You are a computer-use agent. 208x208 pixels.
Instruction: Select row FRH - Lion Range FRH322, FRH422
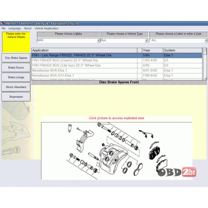(117, 55)
